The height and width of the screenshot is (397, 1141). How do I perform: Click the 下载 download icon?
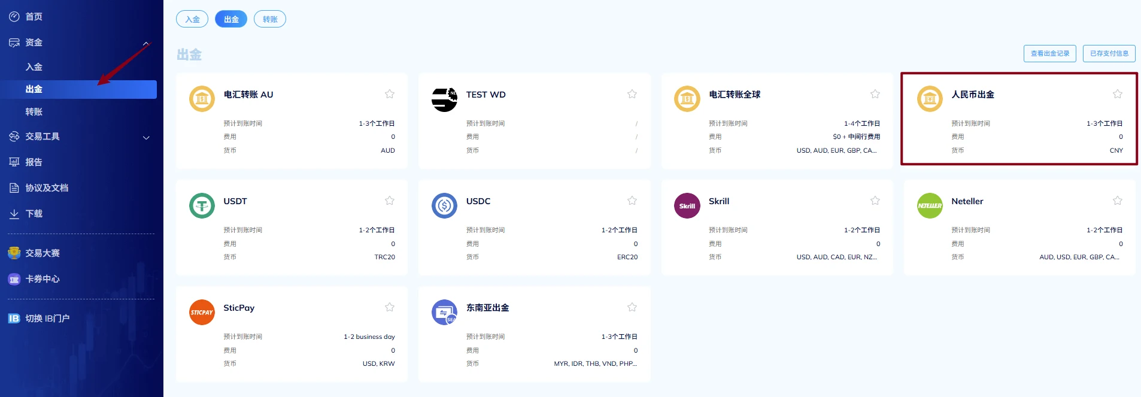pos(14,214)
